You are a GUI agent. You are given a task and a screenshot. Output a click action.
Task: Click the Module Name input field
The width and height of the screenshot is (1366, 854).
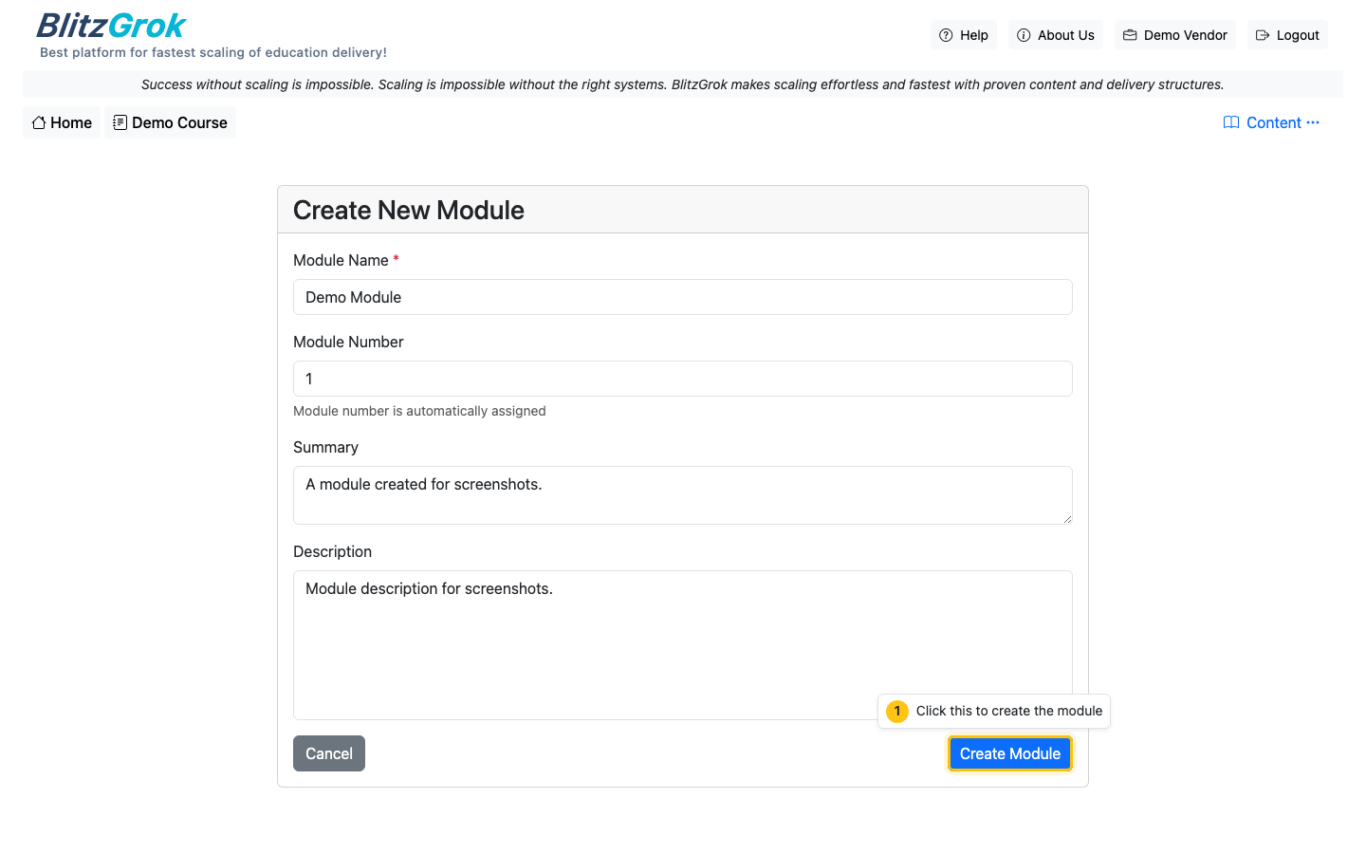[682, 297]
